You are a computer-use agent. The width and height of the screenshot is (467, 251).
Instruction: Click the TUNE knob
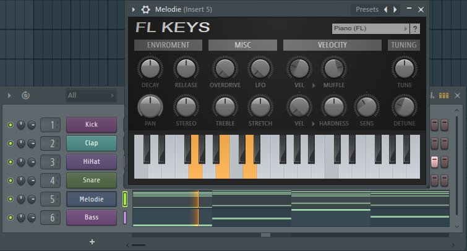pyautogui.click(x=405, y=68)
